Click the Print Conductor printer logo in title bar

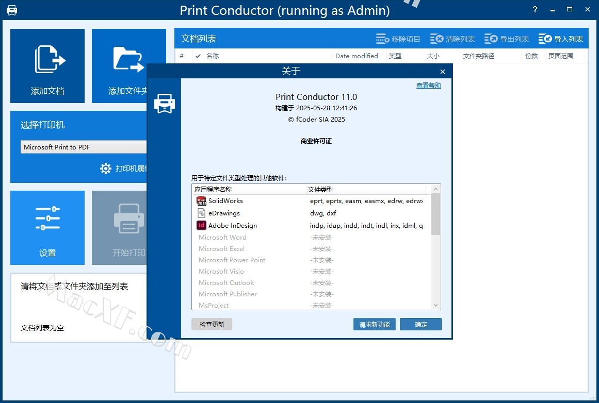click(x=12, y=10)
